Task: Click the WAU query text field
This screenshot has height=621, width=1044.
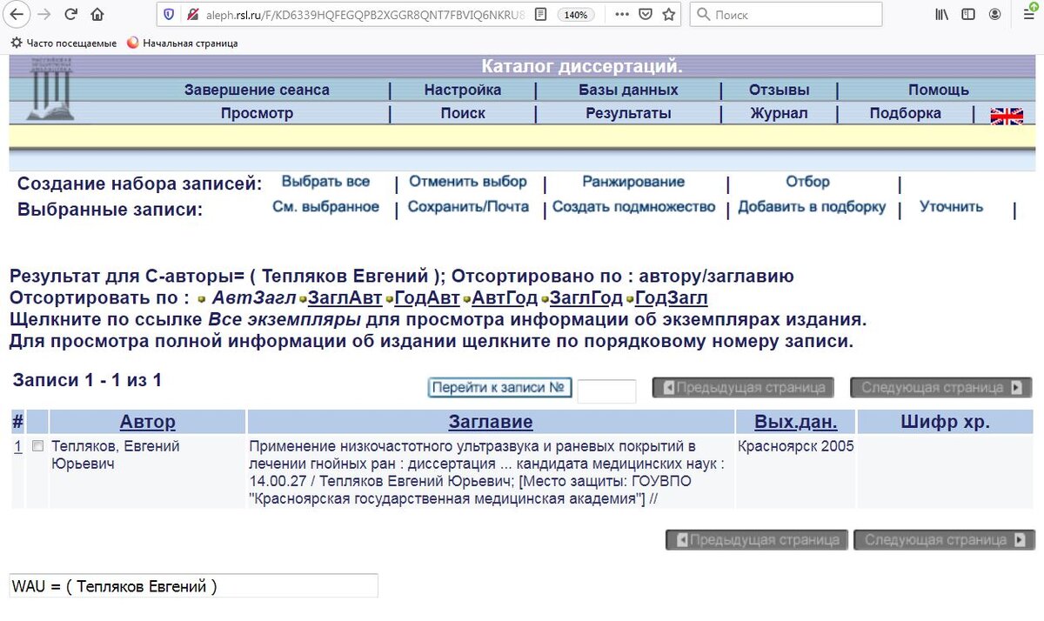Action: pos(194,585)
